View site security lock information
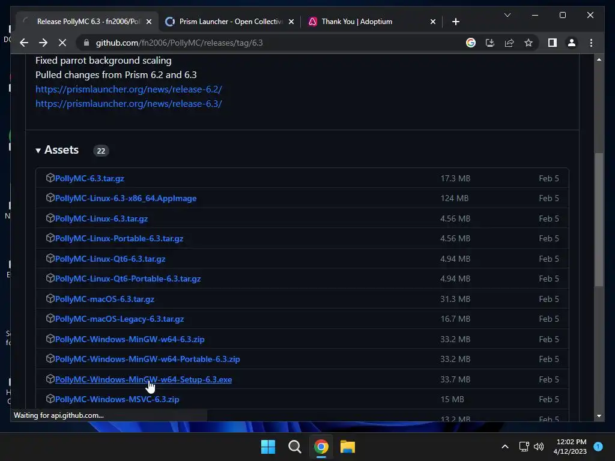This screenshot has height=461, width=615. click(86, 43)
